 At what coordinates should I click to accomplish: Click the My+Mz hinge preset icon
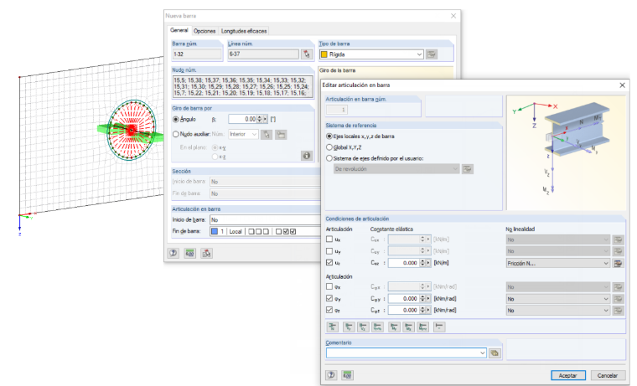pos(423,327)
